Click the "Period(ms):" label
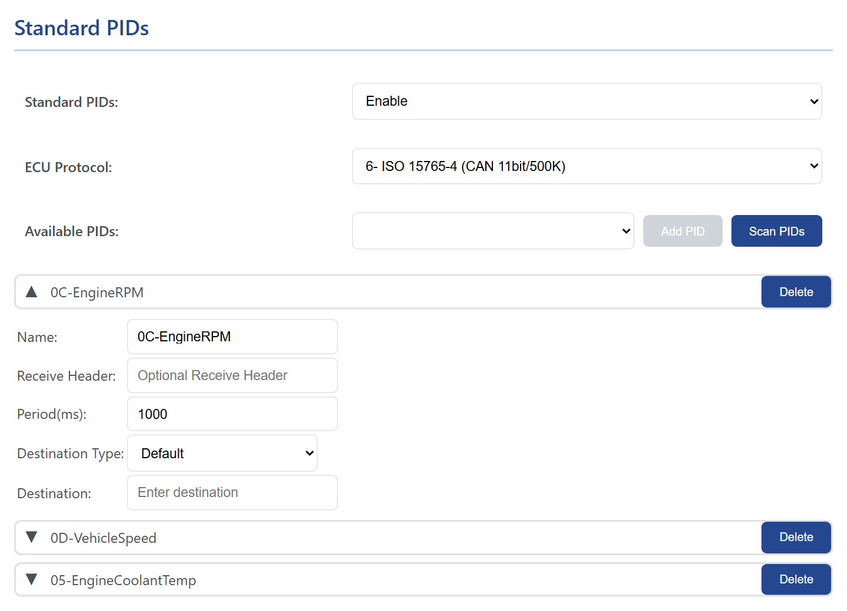Viewport: 847px width, 611px height. tap(52, 414)
